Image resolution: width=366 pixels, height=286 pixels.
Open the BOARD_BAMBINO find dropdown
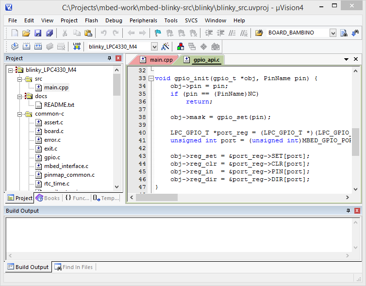point(333,33)
